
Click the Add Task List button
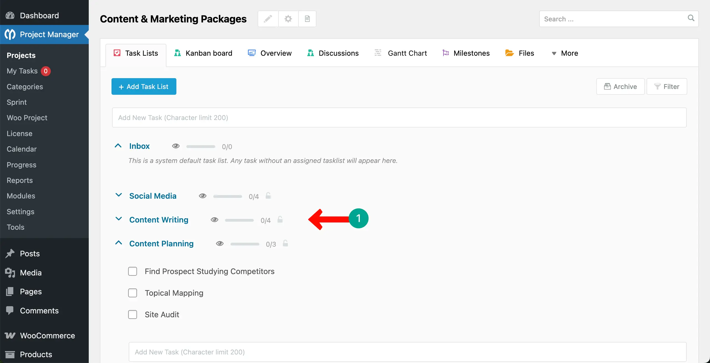point(144,86)
